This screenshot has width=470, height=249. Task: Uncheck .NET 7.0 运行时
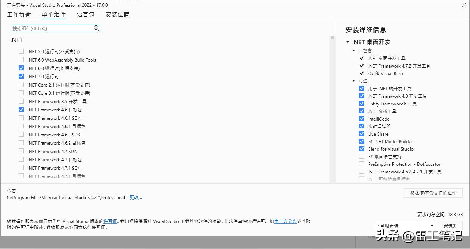pyautogui.click(x=21, y=76)
